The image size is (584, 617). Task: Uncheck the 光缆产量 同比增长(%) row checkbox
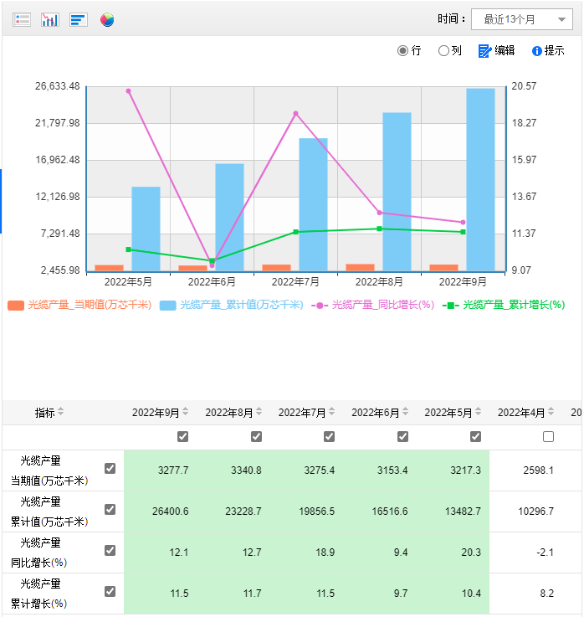click(110, 550)
